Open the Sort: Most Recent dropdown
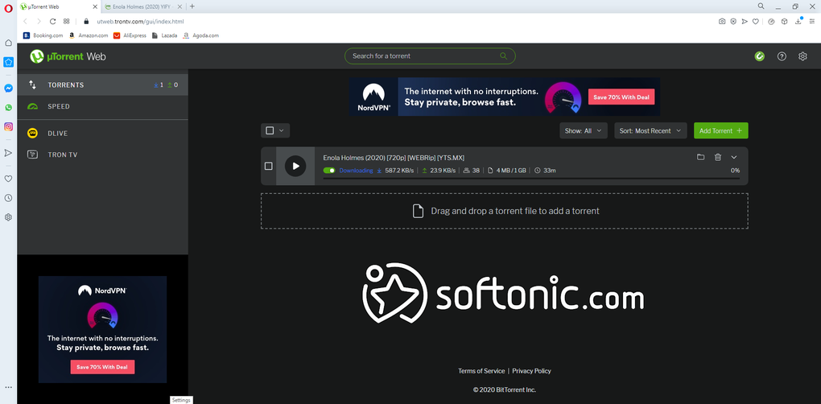 coord(650,131)
